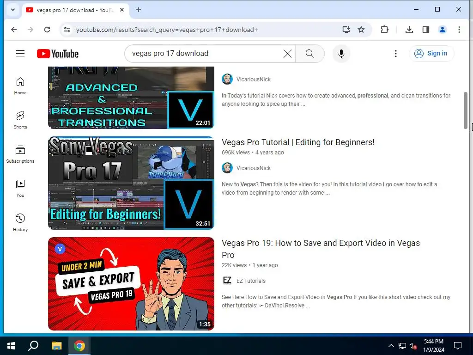
Task: Go to YouTube homepage via the logo
Action: 58,54
